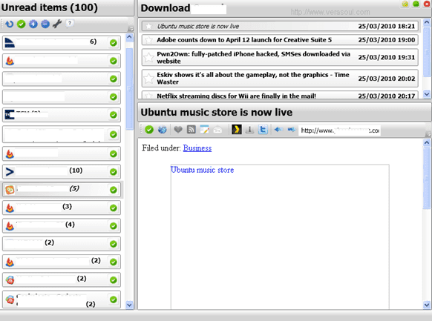432x321 pixels.
Task: Select the feed row showing (4) unread
Action: pos(62,226)
